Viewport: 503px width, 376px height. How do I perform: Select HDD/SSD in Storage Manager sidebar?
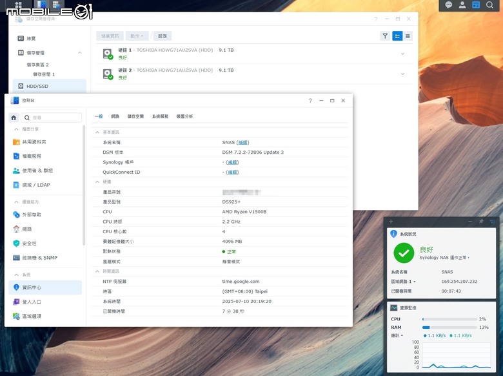pyautogui.click(x=50, y=86)
